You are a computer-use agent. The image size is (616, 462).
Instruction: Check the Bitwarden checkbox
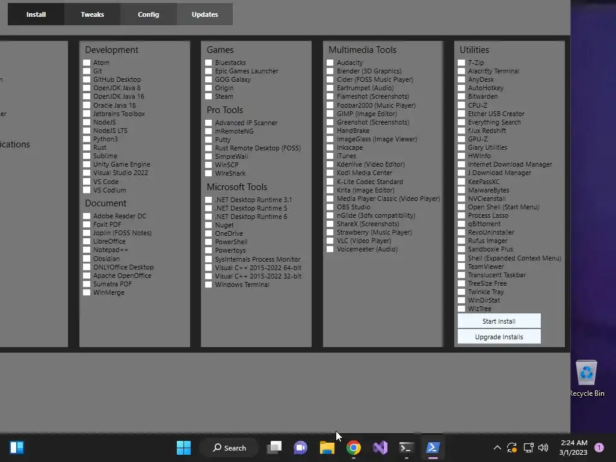(x=461, y=96)
